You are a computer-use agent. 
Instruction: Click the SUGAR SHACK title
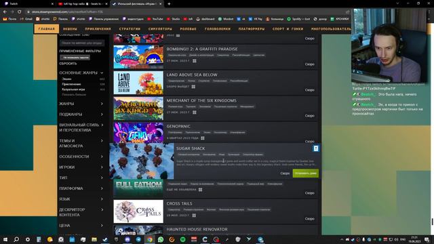[191, 148]
